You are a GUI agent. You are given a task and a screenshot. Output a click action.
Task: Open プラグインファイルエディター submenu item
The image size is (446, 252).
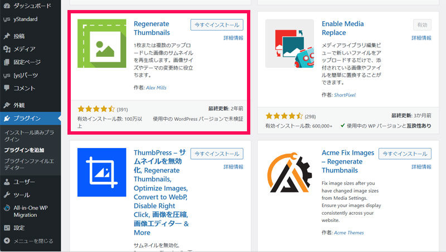(29, 164)
